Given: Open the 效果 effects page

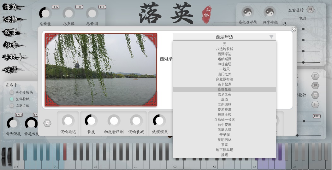Looking at the screenshot, I should (x=12, y=32).
